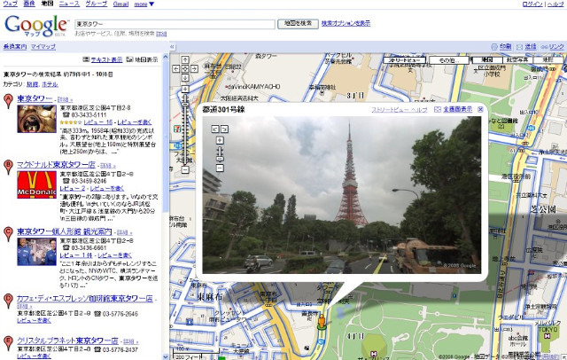Screen dimensions: 567x360
Task: Click the ログイン login link
Action: click(532, 4)
